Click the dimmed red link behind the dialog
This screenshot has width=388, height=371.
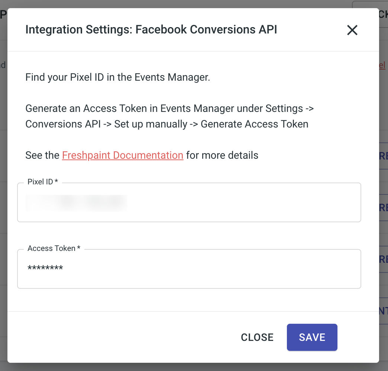(382, 65)
